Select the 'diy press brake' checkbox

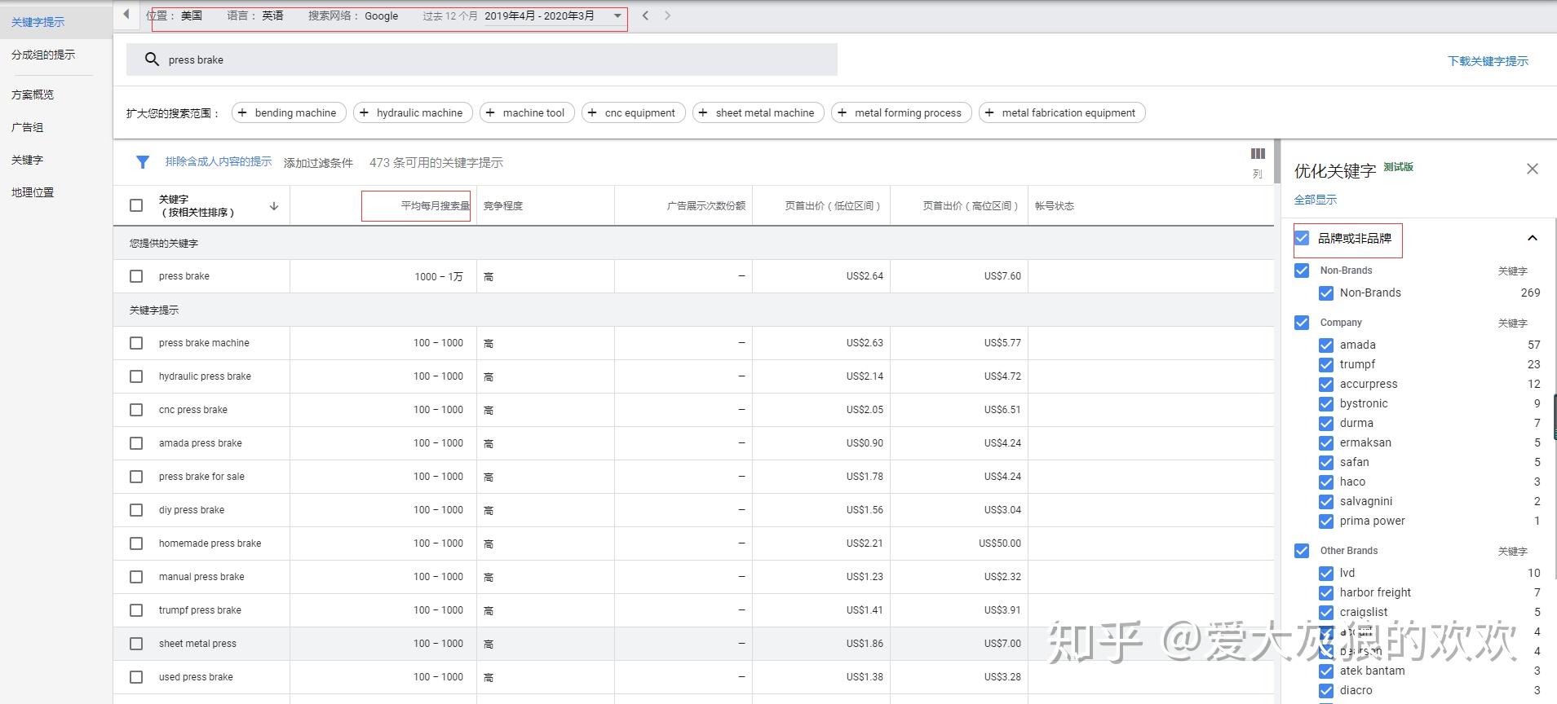click(136, 510)
